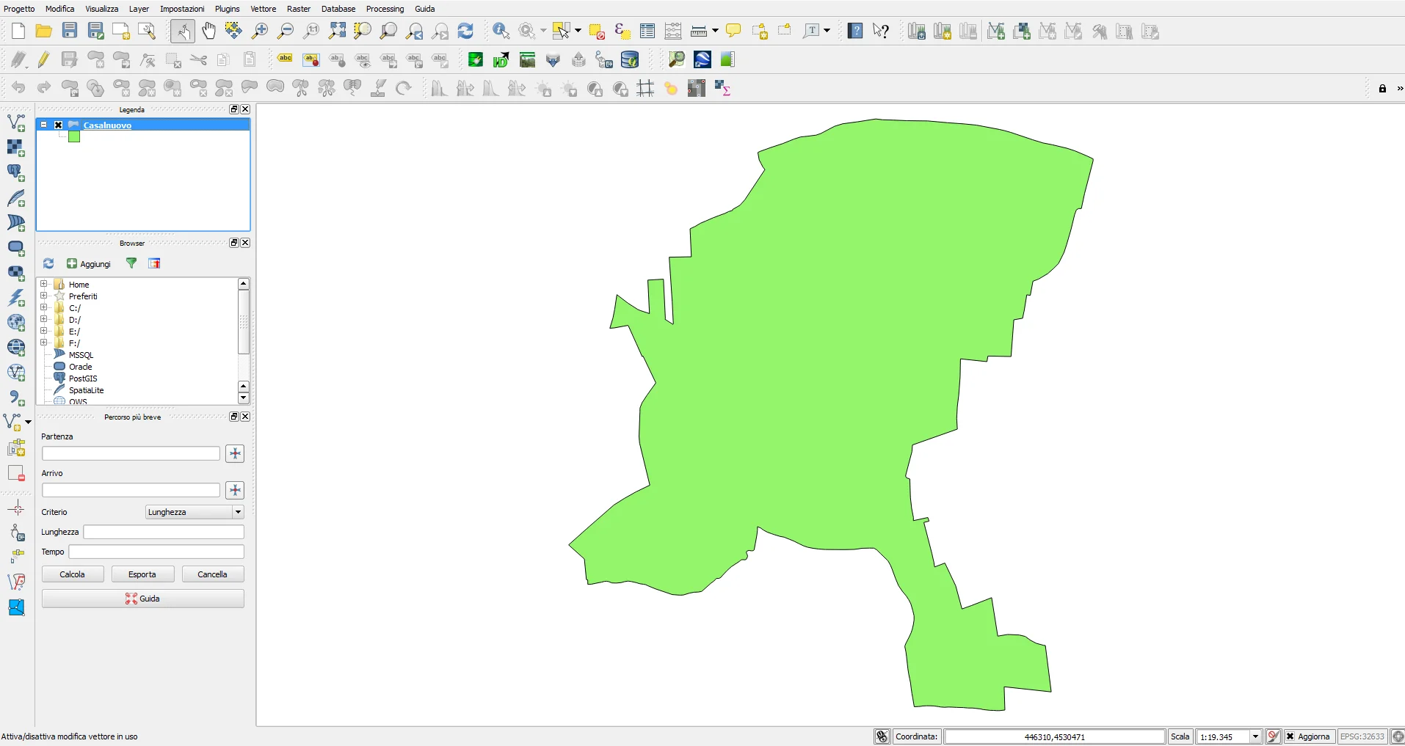
Task: Save the project with the floppy icon
Action: coord(70,31)
